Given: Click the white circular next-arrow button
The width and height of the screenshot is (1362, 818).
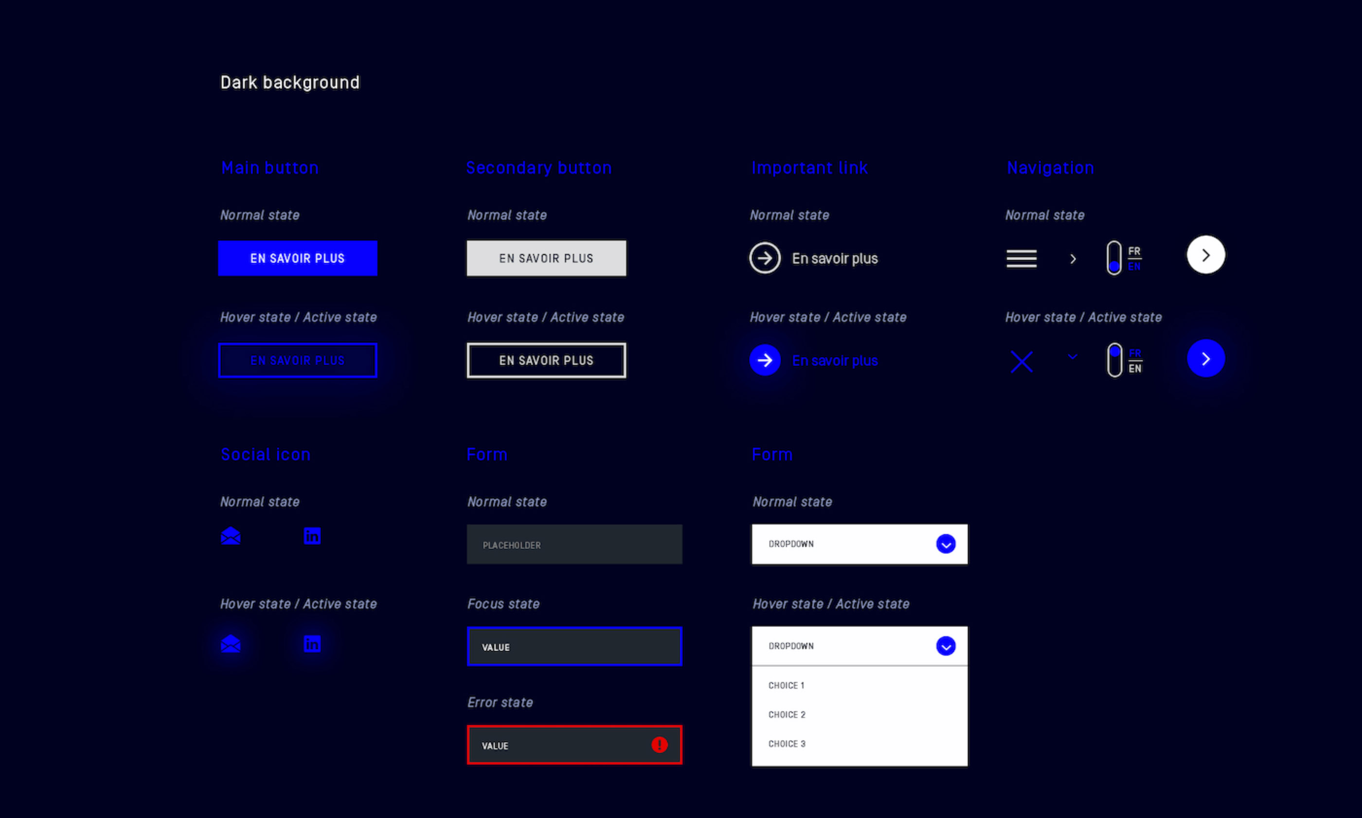Looking at the screenshot, I should [x=1205, y=255].
